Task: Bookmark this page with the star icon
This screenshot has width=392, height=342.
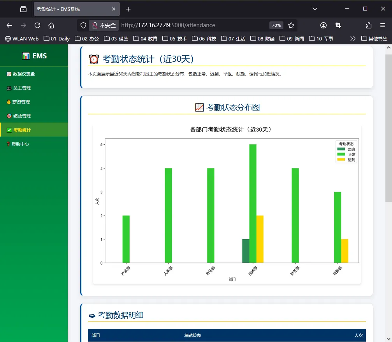Action: [x=291, y=25]
